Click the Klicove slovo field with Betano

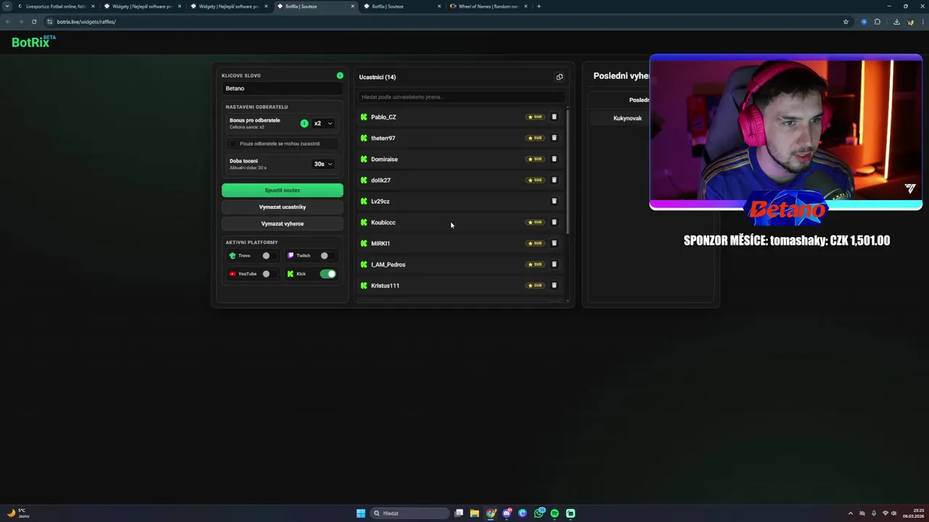[x=282, y=88]
